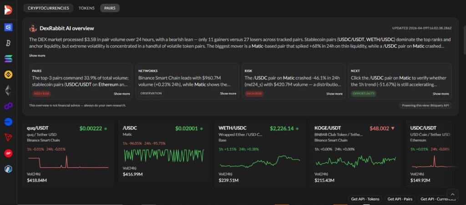This screenshot has height=205, width=466.
Task: Open the Binance Smart Chain sidebar icon
Action: 8,75
